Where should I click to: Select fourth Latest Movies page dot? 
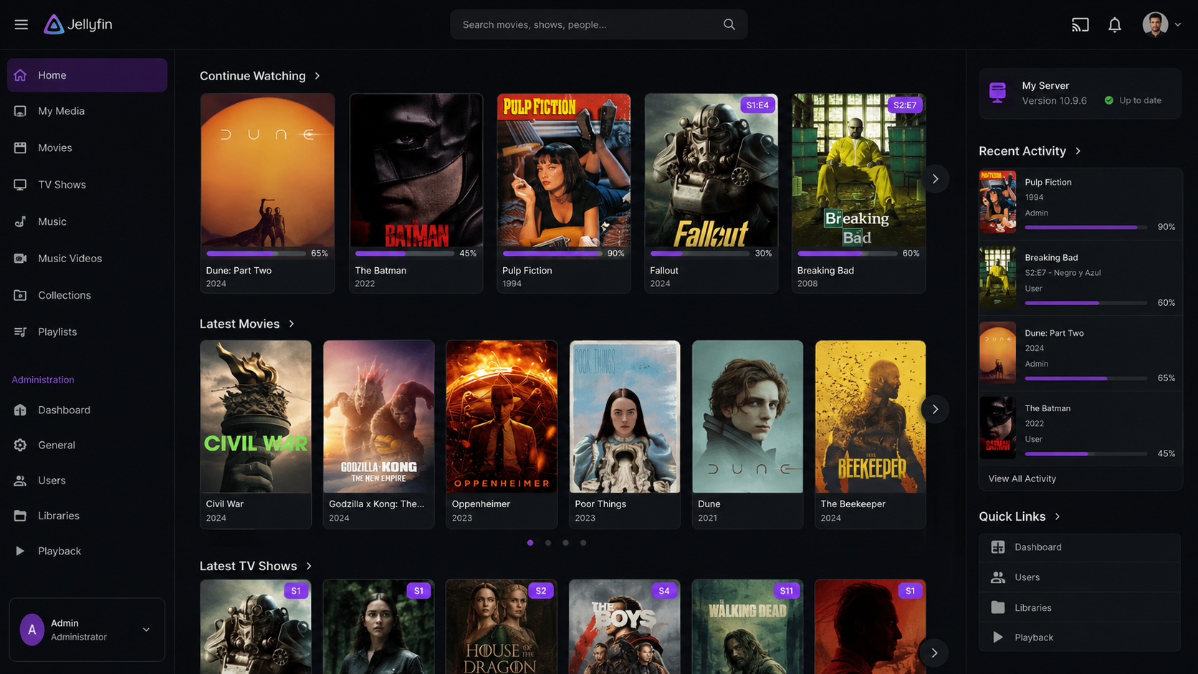coord(583,543)
